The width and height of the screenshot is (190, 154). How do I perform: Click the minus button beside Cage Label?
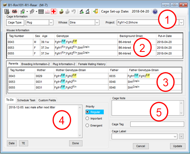181,137
